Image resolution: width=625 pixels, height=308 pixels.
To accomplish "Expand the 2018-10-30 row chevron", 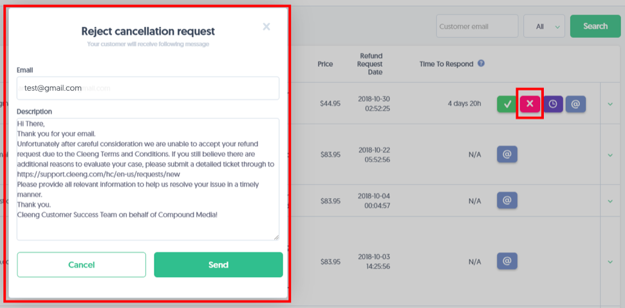I will coord(610,104).
